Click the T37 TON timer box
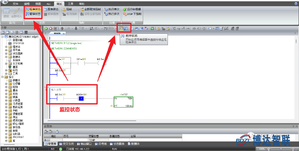 coord(123,102)
